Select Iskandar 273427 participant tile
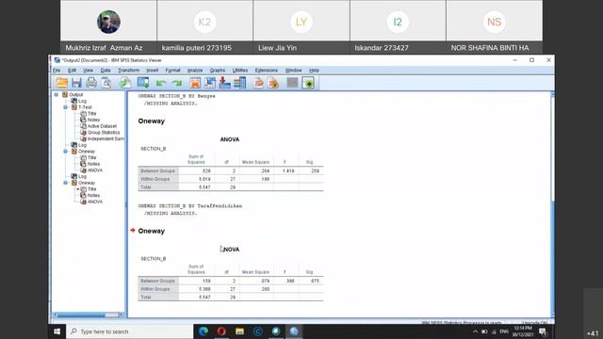This screenshot has width=603, height=339. click(398, 26)
